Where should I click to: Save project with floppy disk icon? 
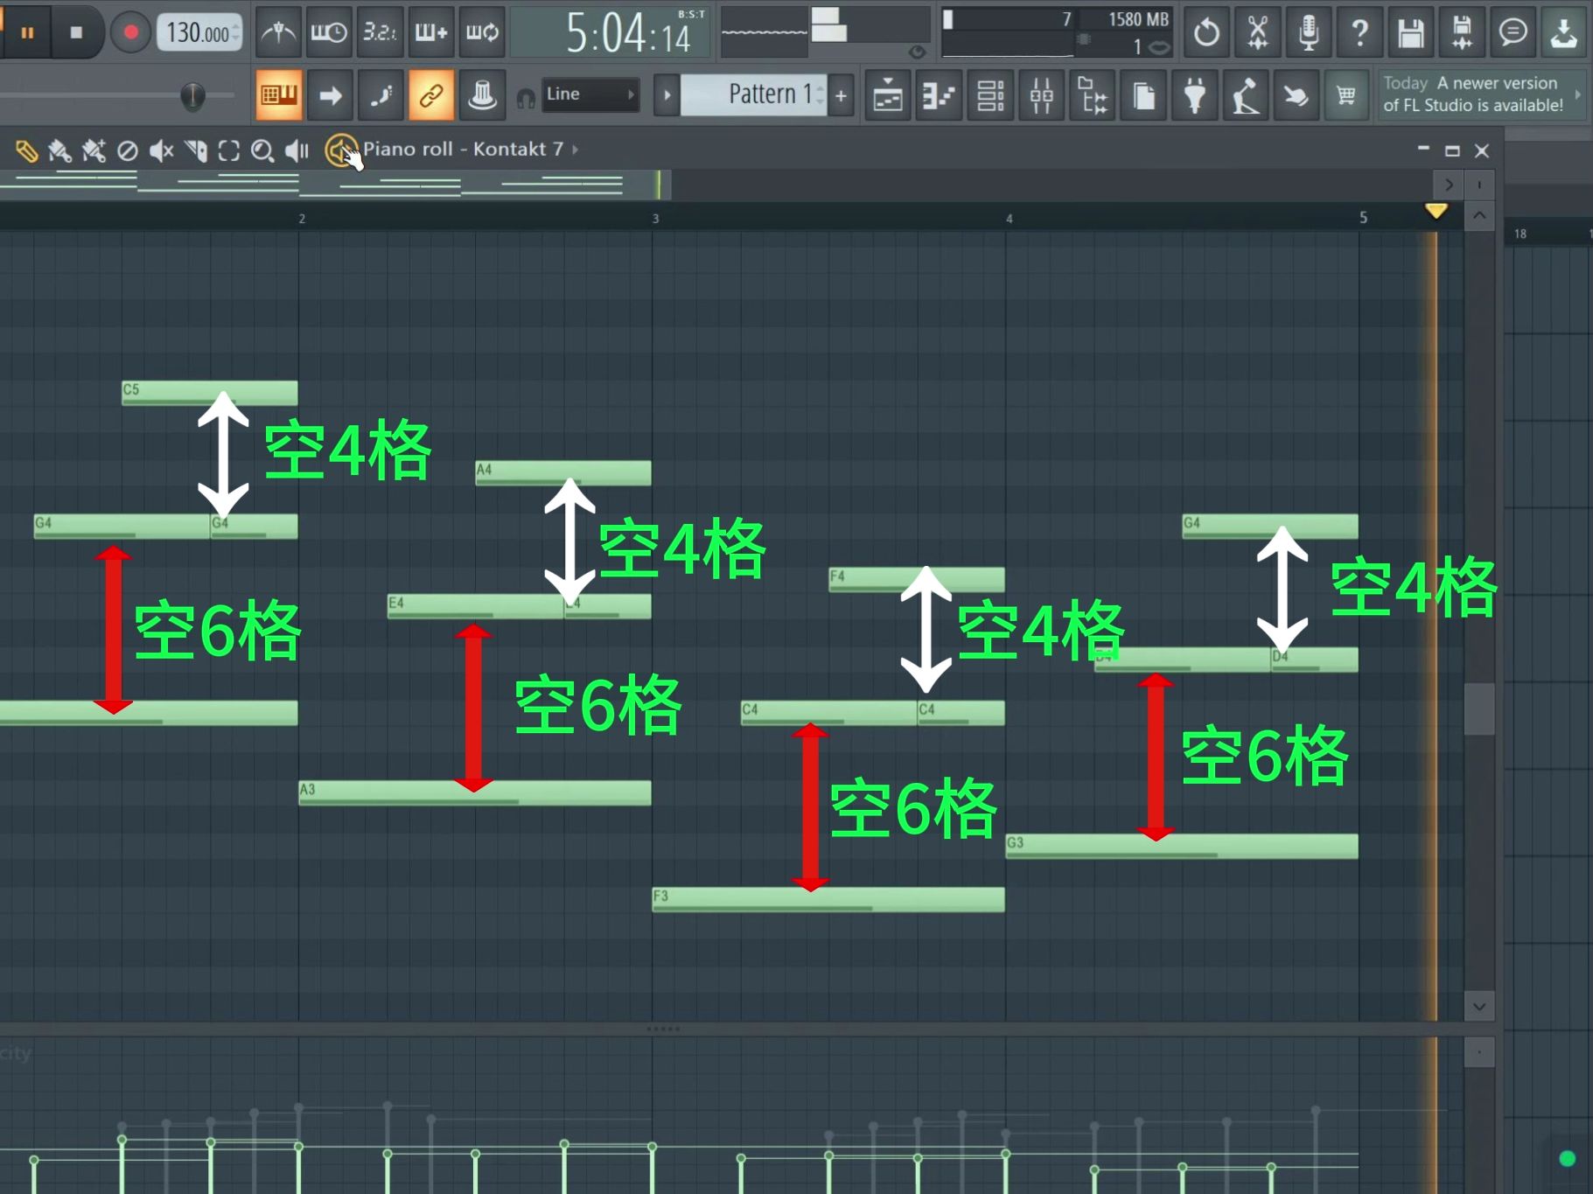click(1411, 32)
